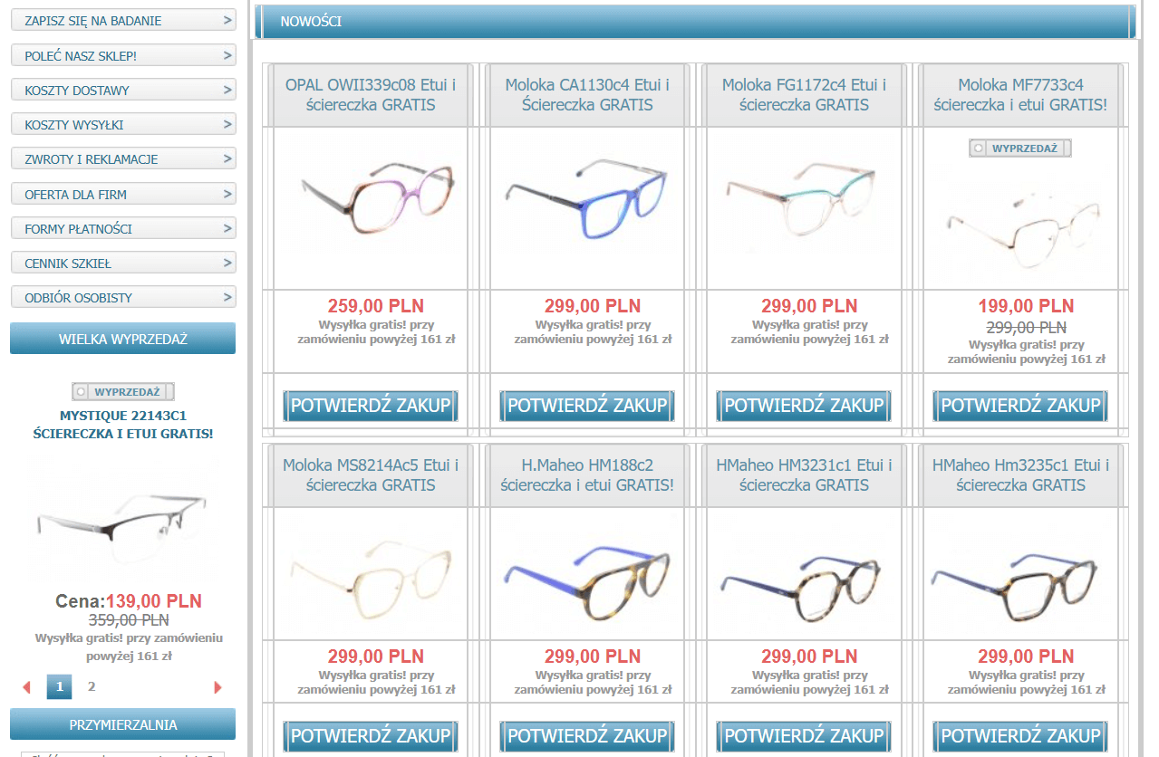Click the NOWOŚCI section header
The image size is (1159, 757).
[695, 22]
